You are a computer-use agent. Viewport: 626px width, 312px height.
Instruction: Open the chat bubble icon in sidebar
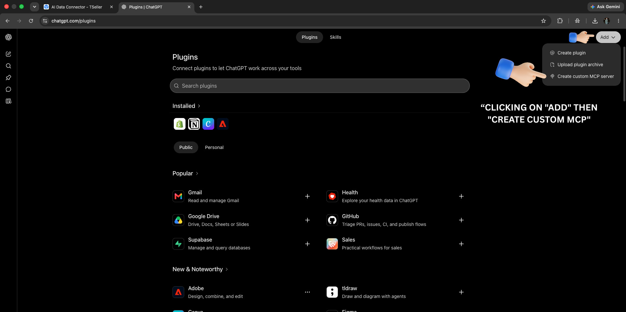8,89
